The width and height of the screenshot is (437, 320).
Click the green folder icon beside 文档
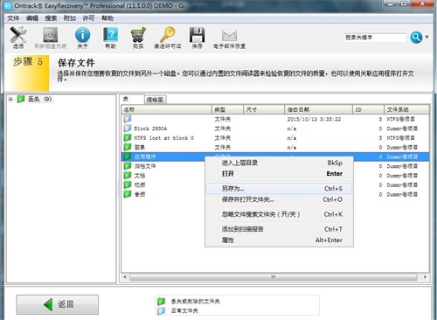click(x=128, y=175)
